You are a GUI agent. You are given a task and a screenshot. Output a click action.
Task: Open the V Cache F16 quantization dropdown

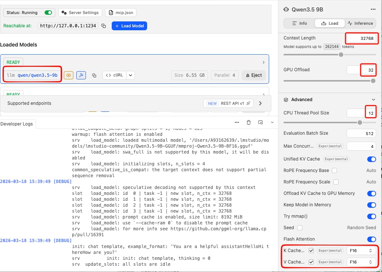(x=361, y=262)
